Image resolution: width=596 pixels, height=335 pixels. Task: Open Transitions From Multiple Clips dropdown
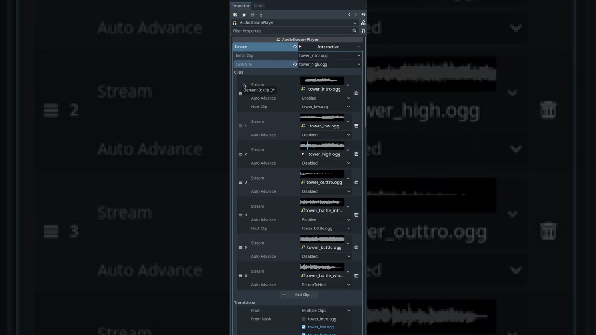(x=326, y=310)
